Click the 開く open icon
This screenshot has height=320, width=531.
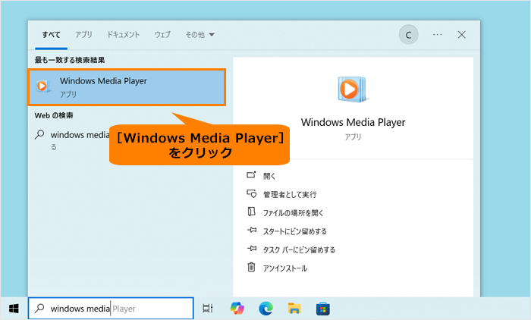pos(251,175)
